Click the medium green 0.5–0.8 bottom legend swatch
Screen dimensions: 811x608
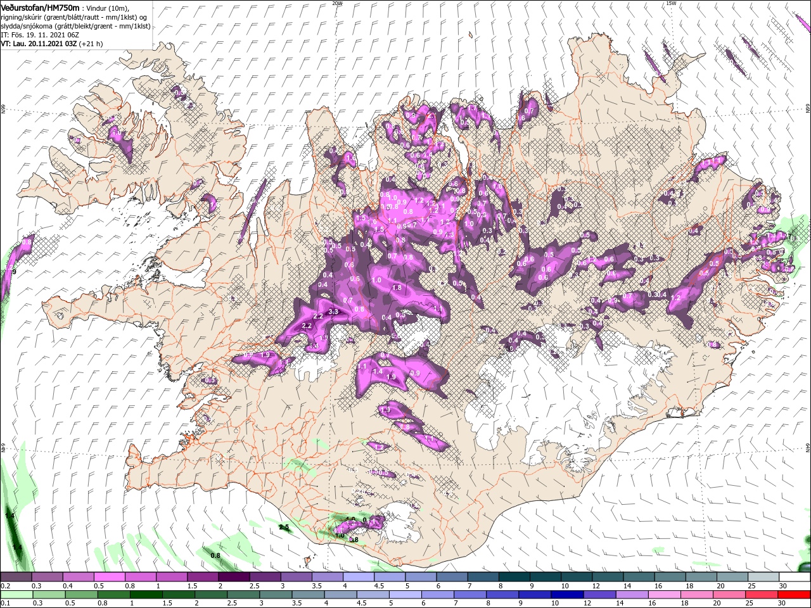coord(82,595)
